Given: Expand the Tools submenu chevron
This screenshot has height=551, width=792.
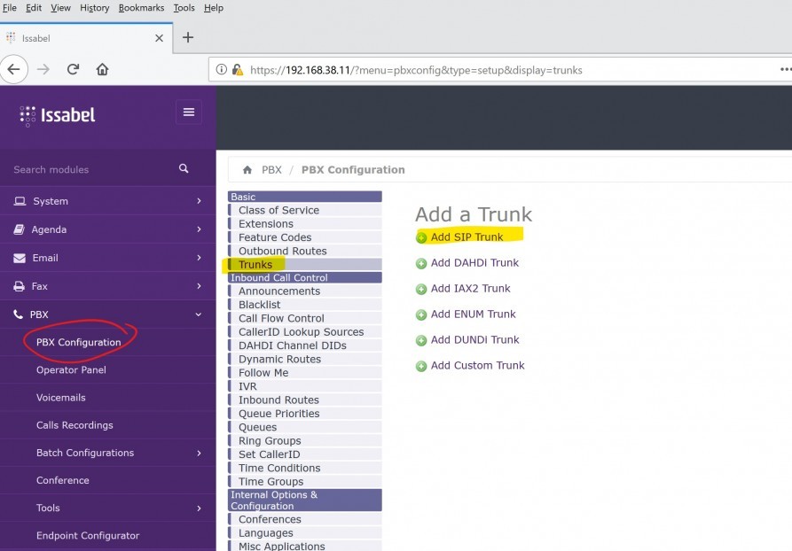Looking at the screenshot, I should 199,508.
